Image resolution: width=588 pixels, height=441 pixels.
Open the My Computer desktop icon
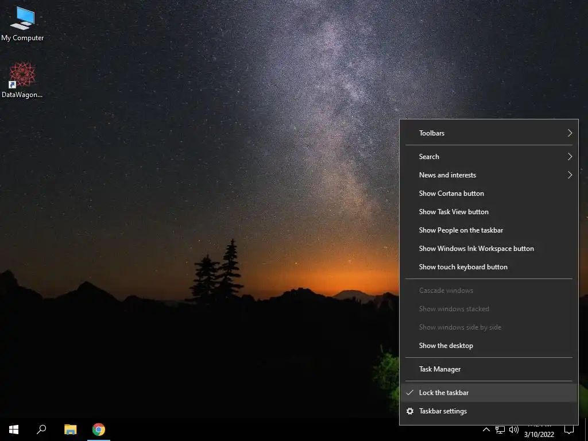pyautogui.click(x=22, y=23)
